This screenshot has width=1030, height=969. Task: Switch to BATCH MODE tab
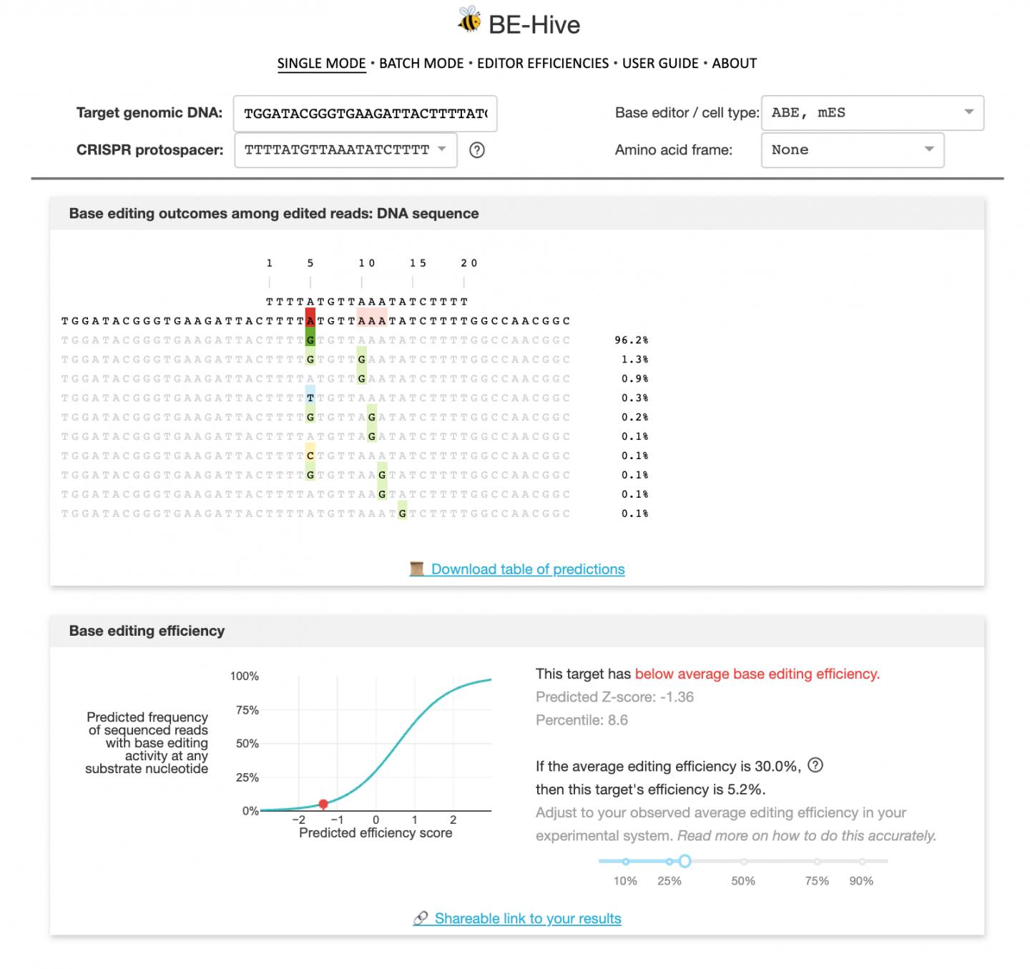421,63
